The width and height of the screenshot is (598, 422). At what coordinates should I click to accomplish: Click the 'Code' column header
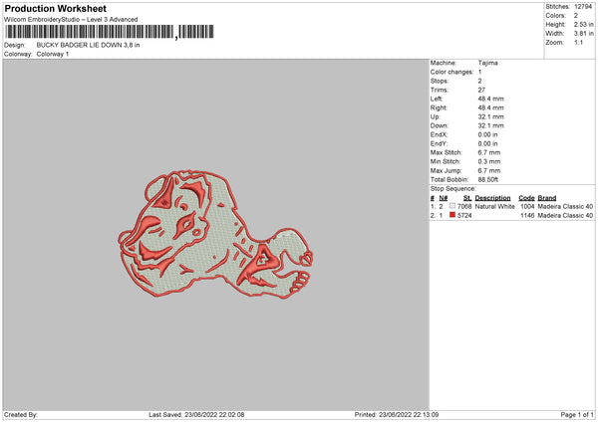[x=526, y=198]
